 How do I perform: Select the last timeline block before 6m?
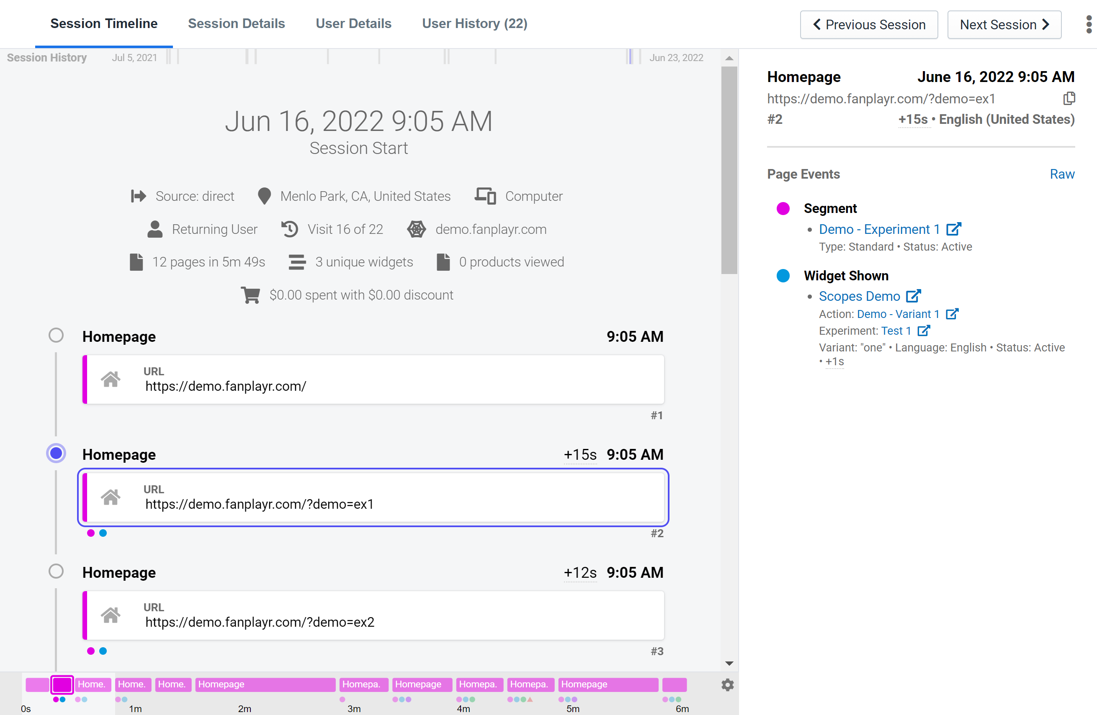pyautogui.click(x=675, y=684)
